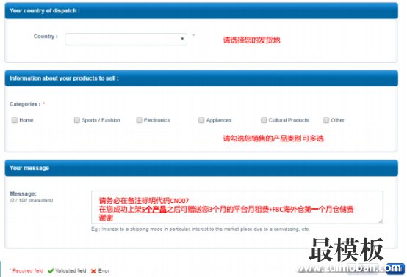Click the green Validated field checkmark icon

[x=51, y=271]
